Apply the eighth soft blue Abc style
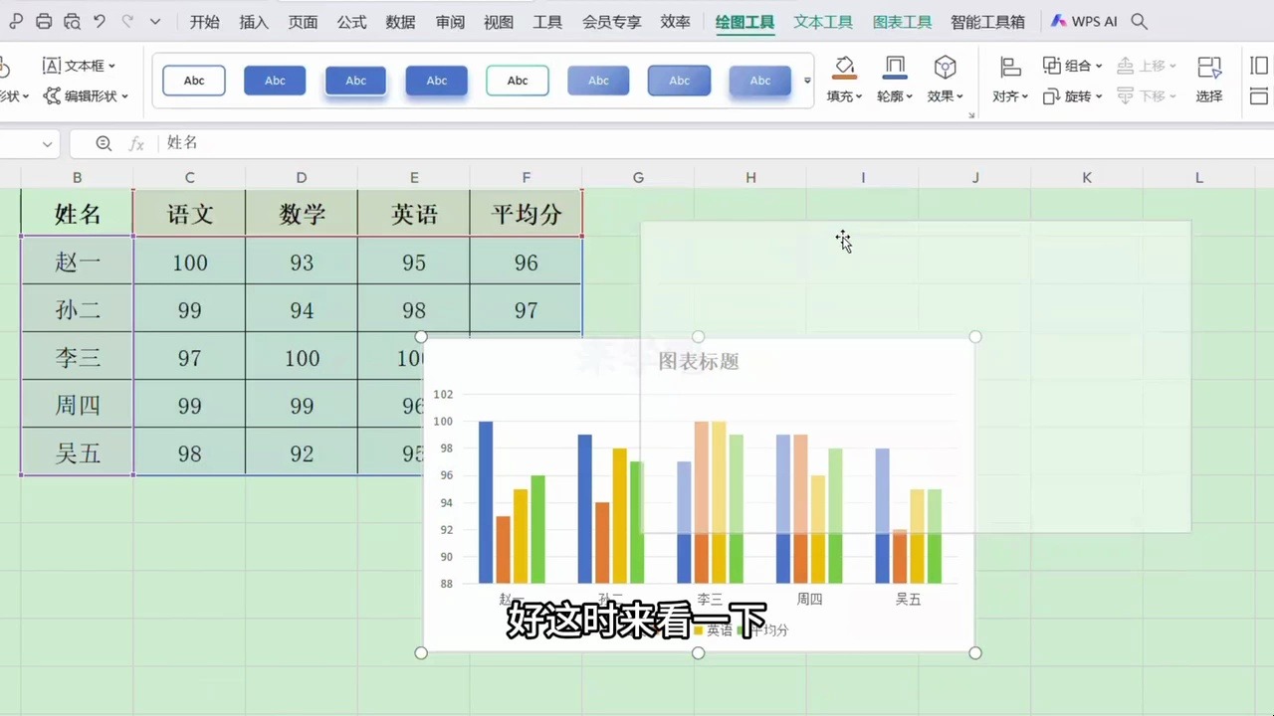1274x716 pixels. pos(760,81)
